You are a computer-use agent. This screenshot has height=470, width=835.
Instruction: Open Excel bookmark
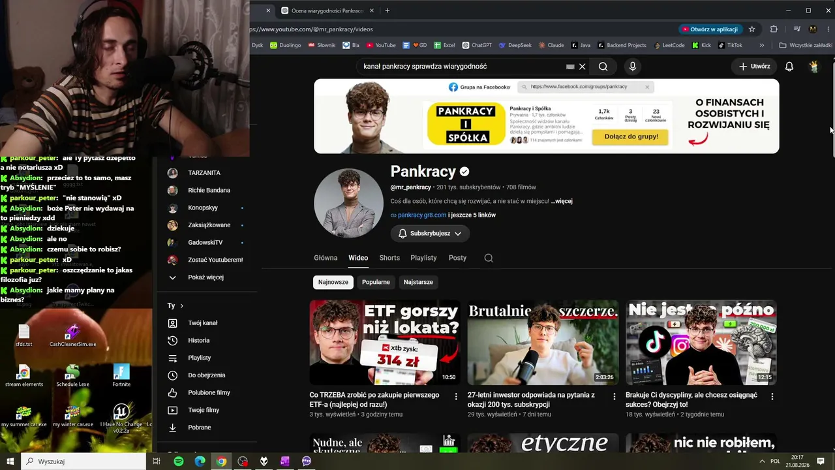[x=444, y=46]
